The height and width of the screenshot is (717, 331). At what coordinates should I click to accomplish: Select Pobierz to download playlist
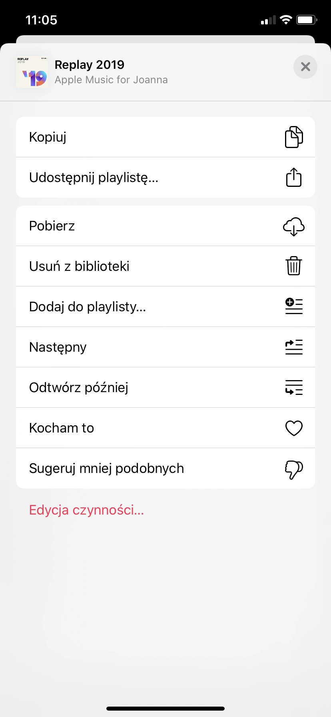click(x=165, y=226)
